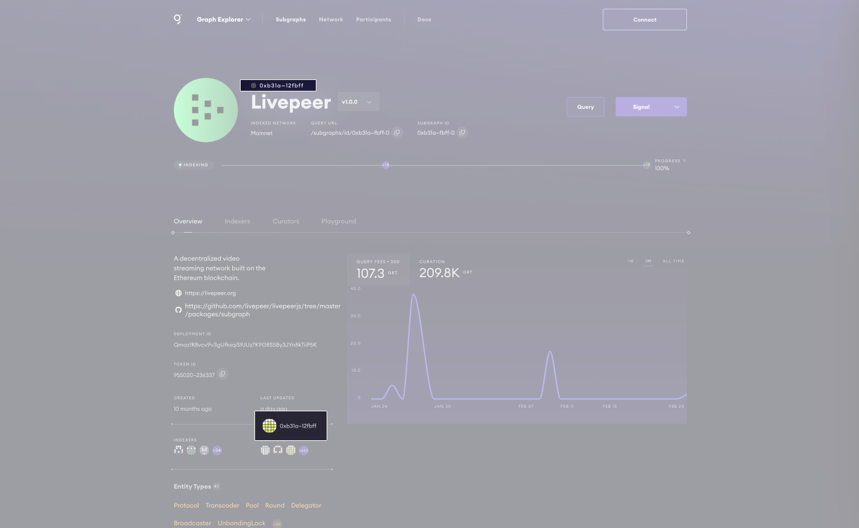Viewport: 859px width, 528px height.
Task: Copy the Token ID with its copy icon
Action: point(223,374)
